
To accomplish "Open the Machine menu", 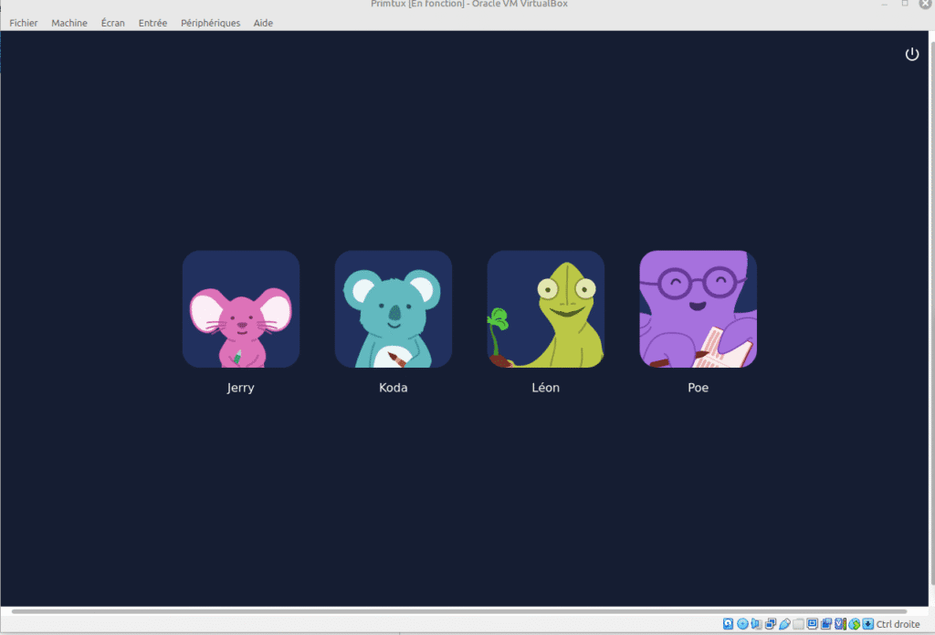I will tap(69, 23).
